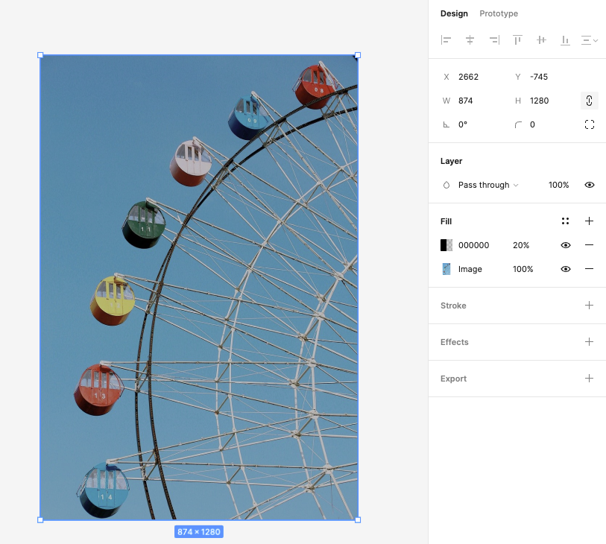606x544 pixels.
Task: Remove the Image fill
Action: 589,269
